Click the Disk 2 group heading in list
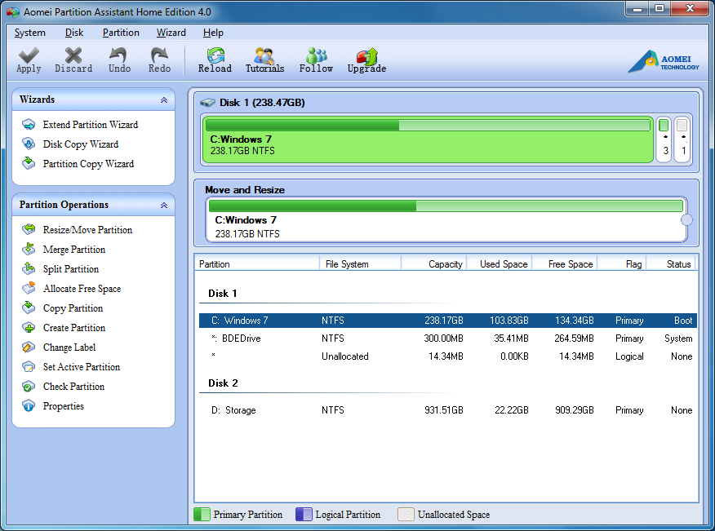Screen dimensions: 715x531 223,383
